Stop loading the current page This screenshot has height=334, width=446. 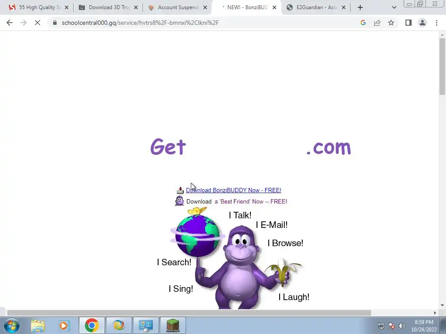(37, 23)
